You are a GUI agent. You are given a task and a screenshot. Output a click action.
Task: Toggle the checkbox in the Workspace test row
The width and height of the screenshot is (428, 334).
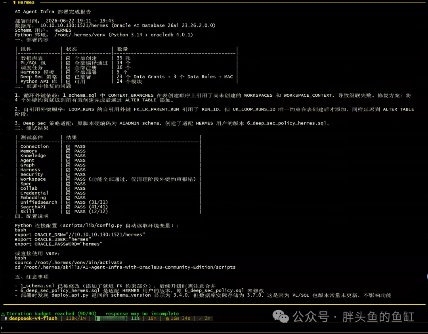click(68, 179)
